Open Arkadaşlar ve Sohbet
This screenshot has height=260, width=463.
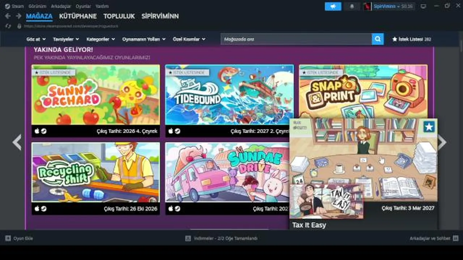pos(430,238)
